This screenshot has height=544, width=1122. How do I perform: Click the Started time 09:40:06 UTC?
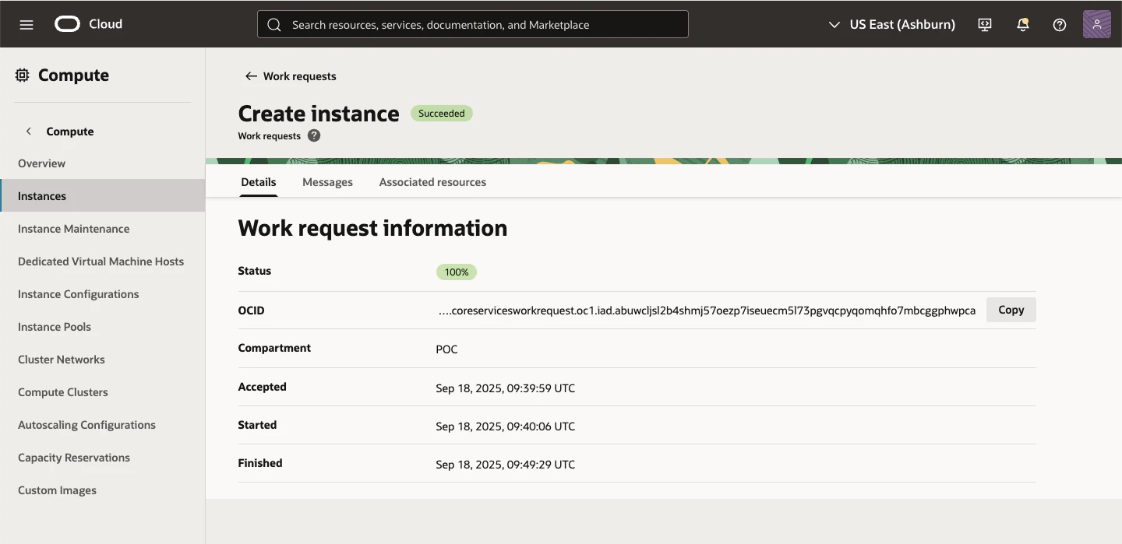pyautogui.click(x=506, y=426)
